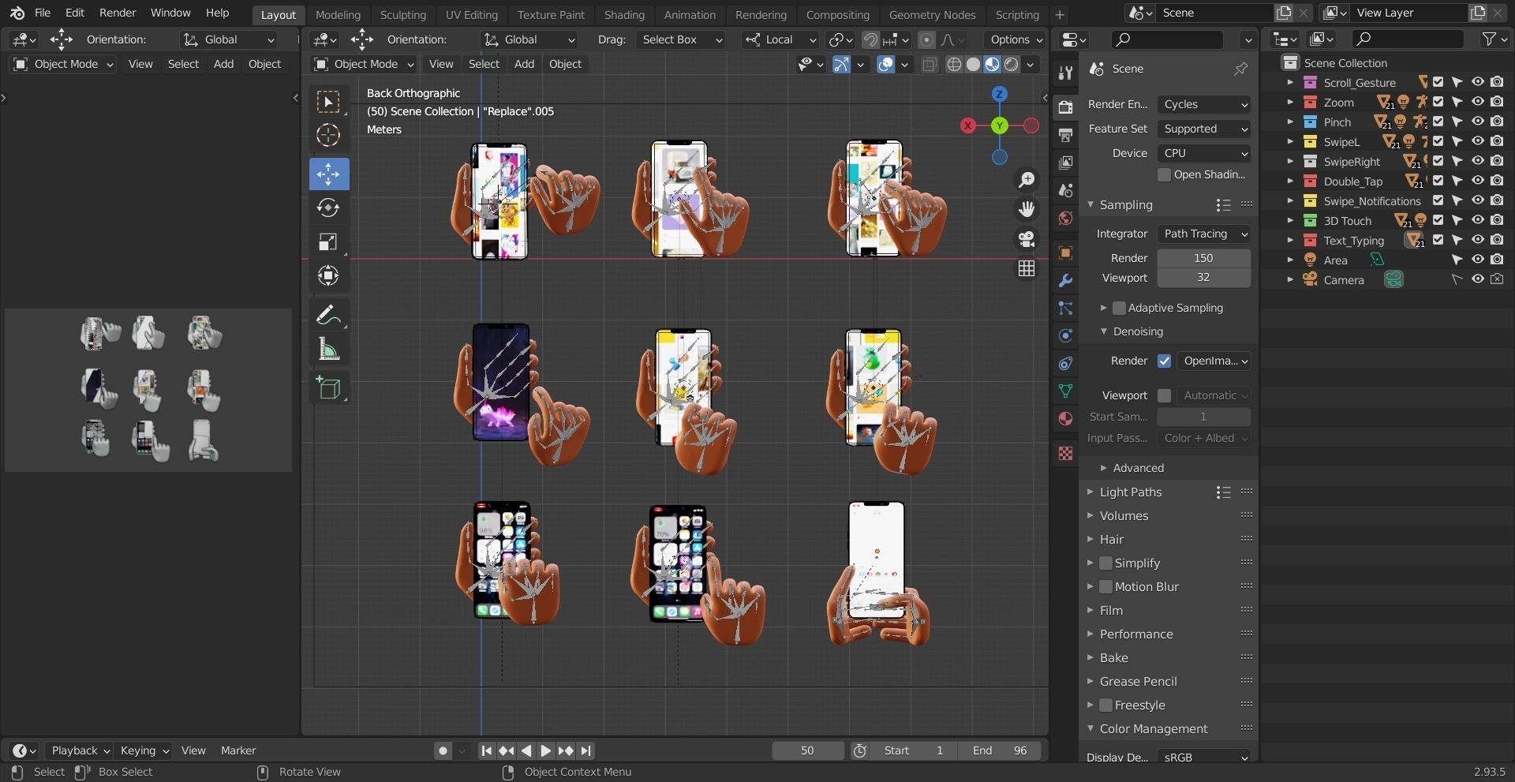Open the Drag Select Box dropdown
The width and height of the screenshot is (1515, 782).
pos(682,39)
